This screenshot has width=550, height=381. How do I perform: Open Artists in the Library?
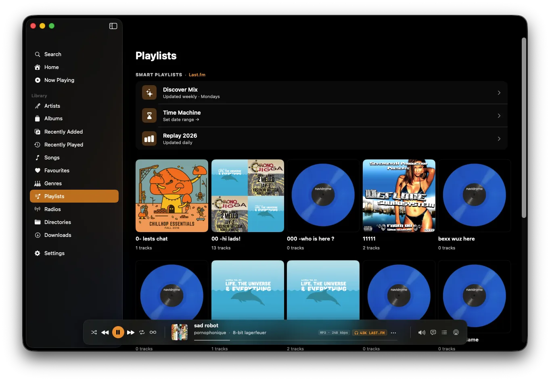coord(74,106)
